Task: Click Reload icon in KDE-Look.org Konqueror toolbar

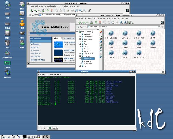Action: click(x=48, y=10)
